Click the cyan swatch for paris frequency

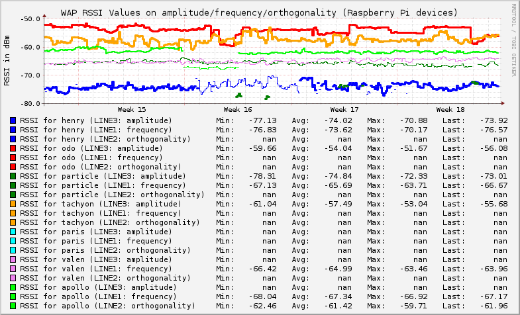coord(13,241)
